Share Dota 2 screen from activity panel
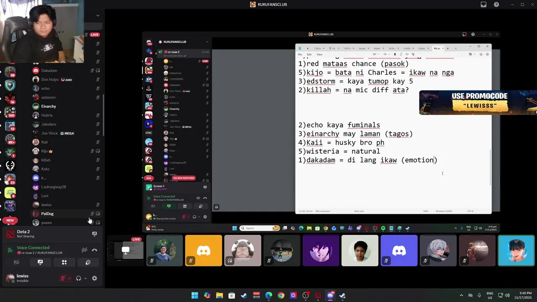537x302 pixels. click(94, 234)
